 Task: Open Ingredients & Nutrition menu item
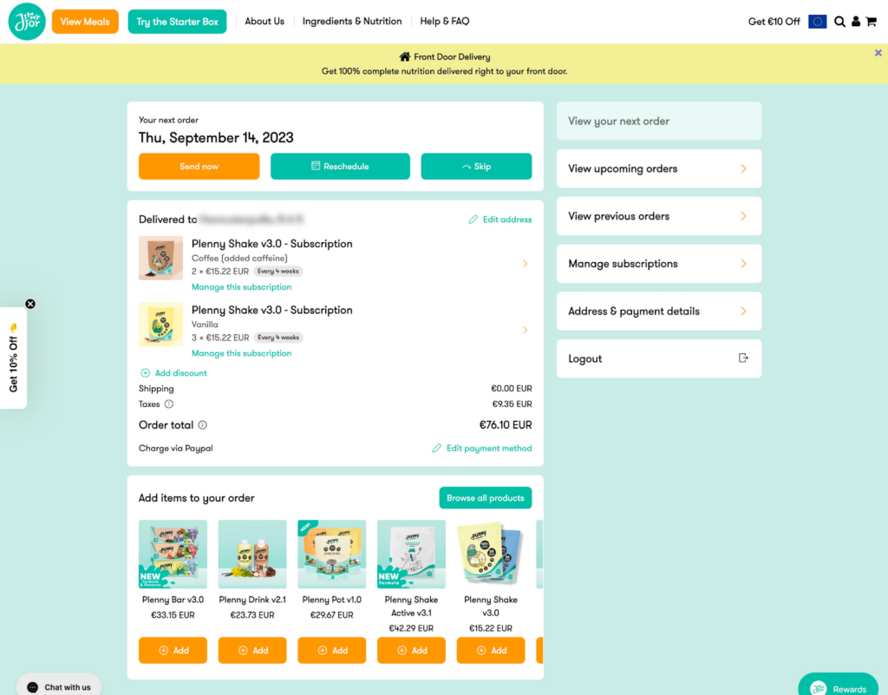[x=352, y=22]
